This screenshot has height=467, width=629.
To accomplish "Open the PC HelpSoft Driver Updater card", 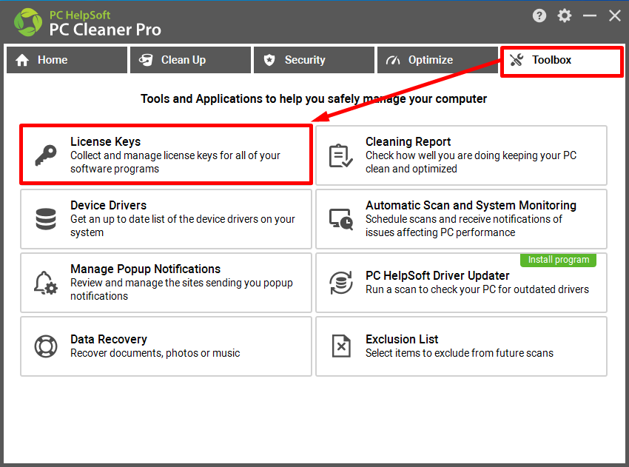I will [461, 283].
